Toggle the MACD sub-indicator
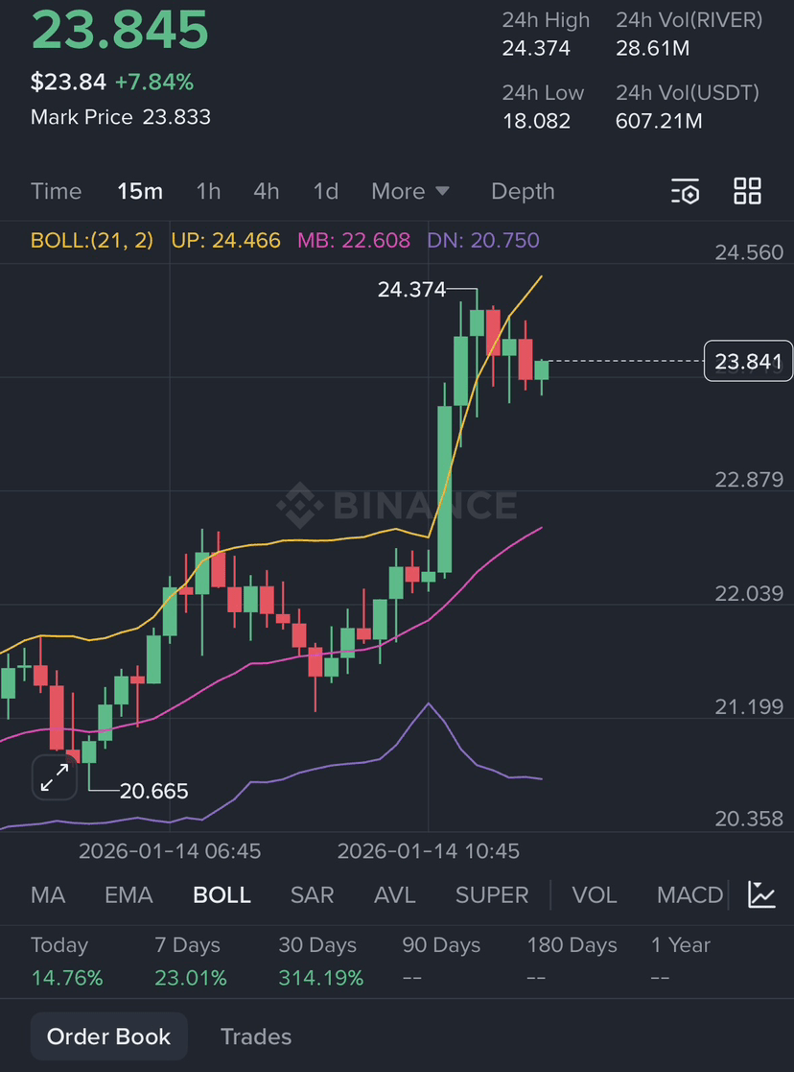The image size is (794, 1072). pos(690,894)
